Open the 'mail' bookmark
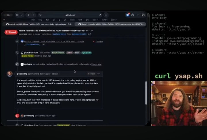207x140 pixels. pyautogui.click(x=33, y=20)
